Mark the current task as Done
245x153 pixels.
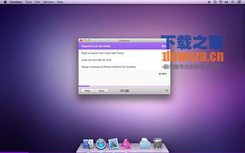(x=102, y=91)
